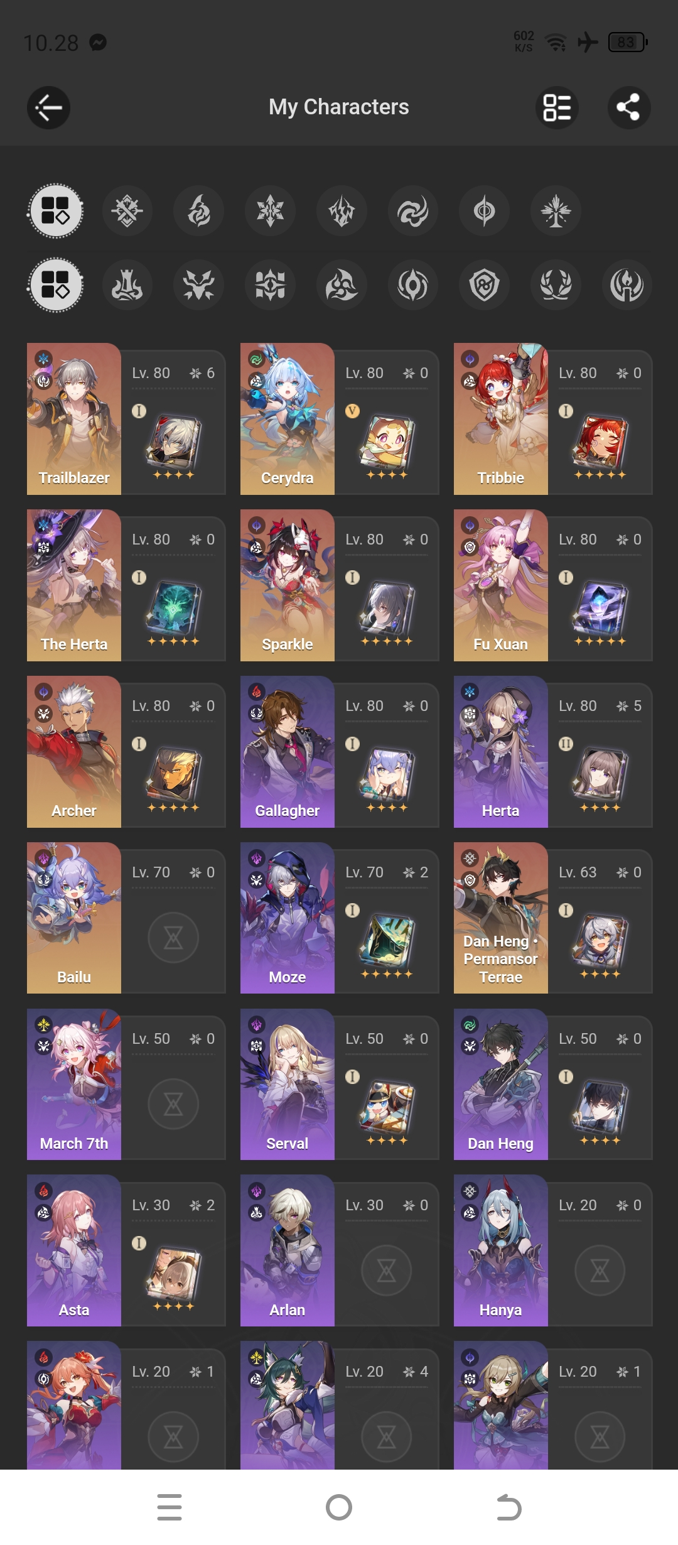Tap the share icon
Image resolution: width=678 pixels, height=1545 pixels.
(x=628, y=107)
